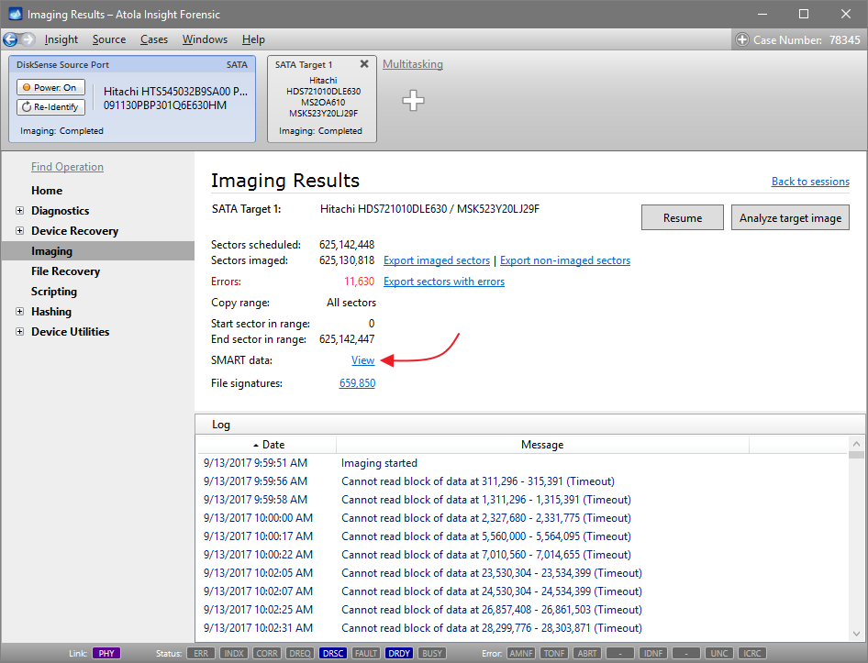Sort the log by Date column
Viewport: 868px width, 663px height.
pos(268,445)
